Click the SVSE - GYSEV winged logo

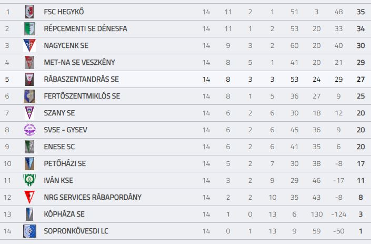pos(29,130)
